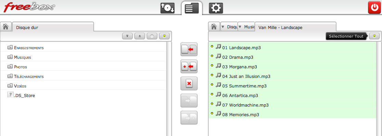This screenshot has height=136, width=382.
Task: Click music note icon of 08 Memories.mp3
Action: (218, 113)
